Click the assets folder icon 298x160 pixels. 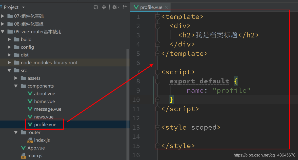pyautogui.click(x=23, y=78)
